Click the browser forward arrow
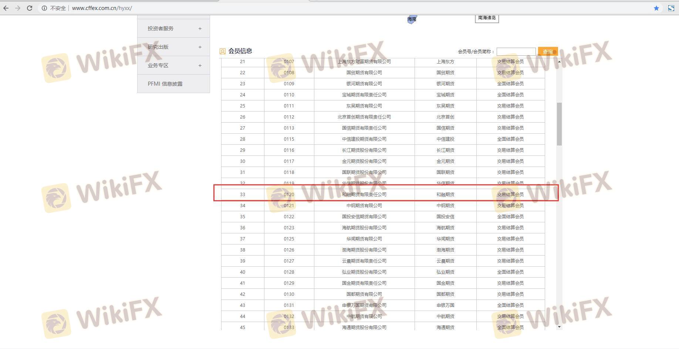Image resolution: width=679 pixels, height=349 pixels. point(18,8)
